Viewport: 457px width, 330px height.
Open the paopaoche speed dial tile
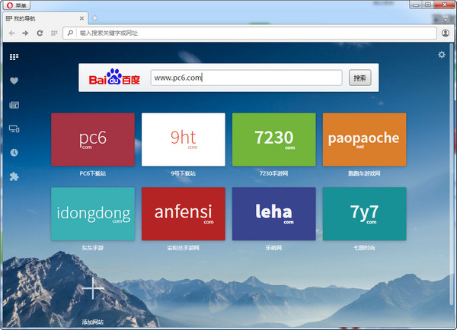click(364, 140)
